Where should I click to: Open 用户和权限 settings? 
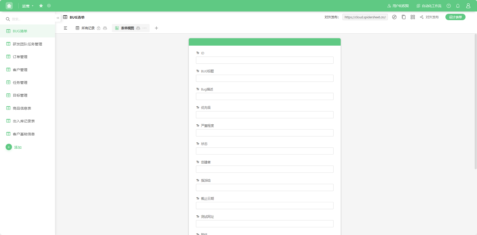tap(398, 6)
